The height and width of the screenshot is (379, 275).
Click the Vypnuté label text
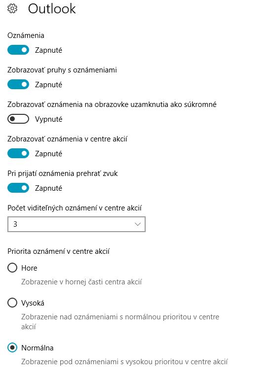pos(49,119)
